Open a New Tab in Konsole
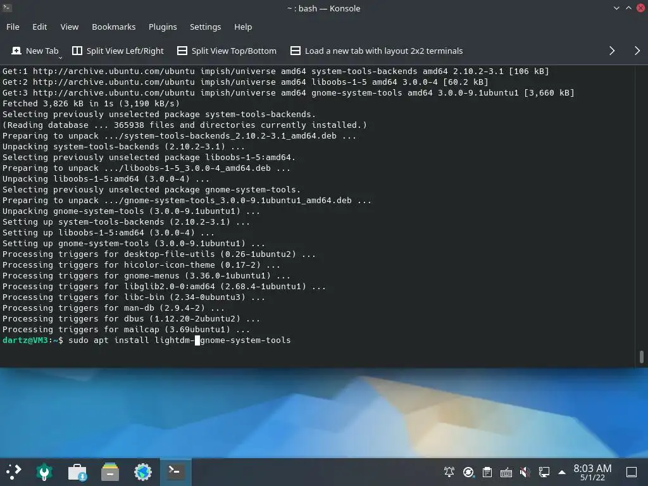 [x=35, y=51]
